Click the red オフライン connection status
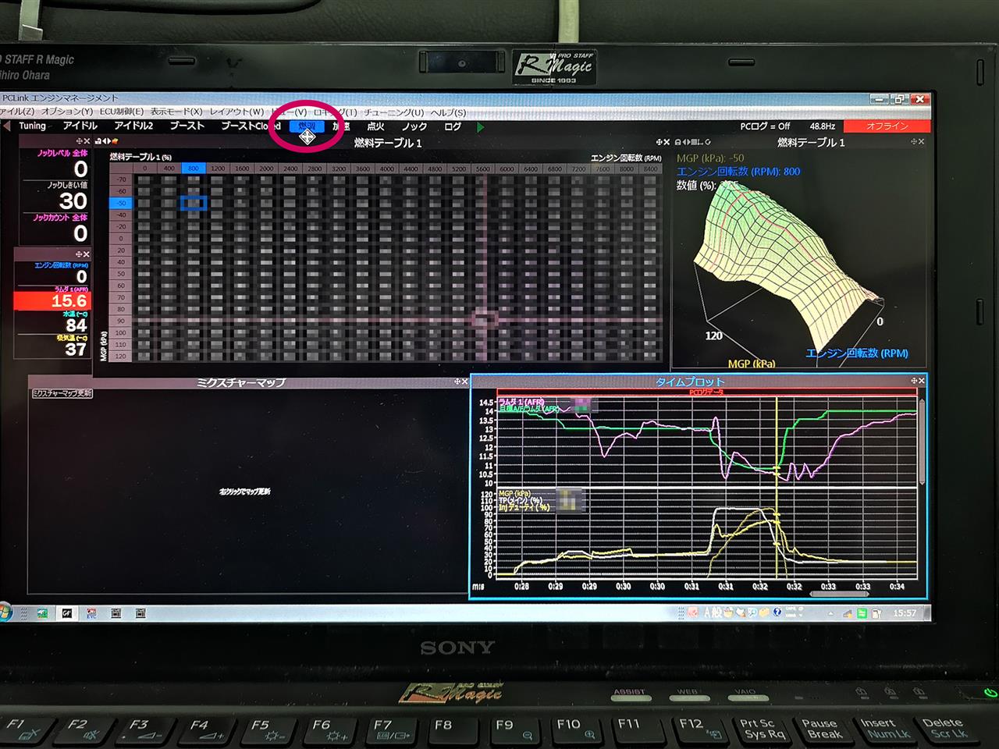 click(887, 126)
